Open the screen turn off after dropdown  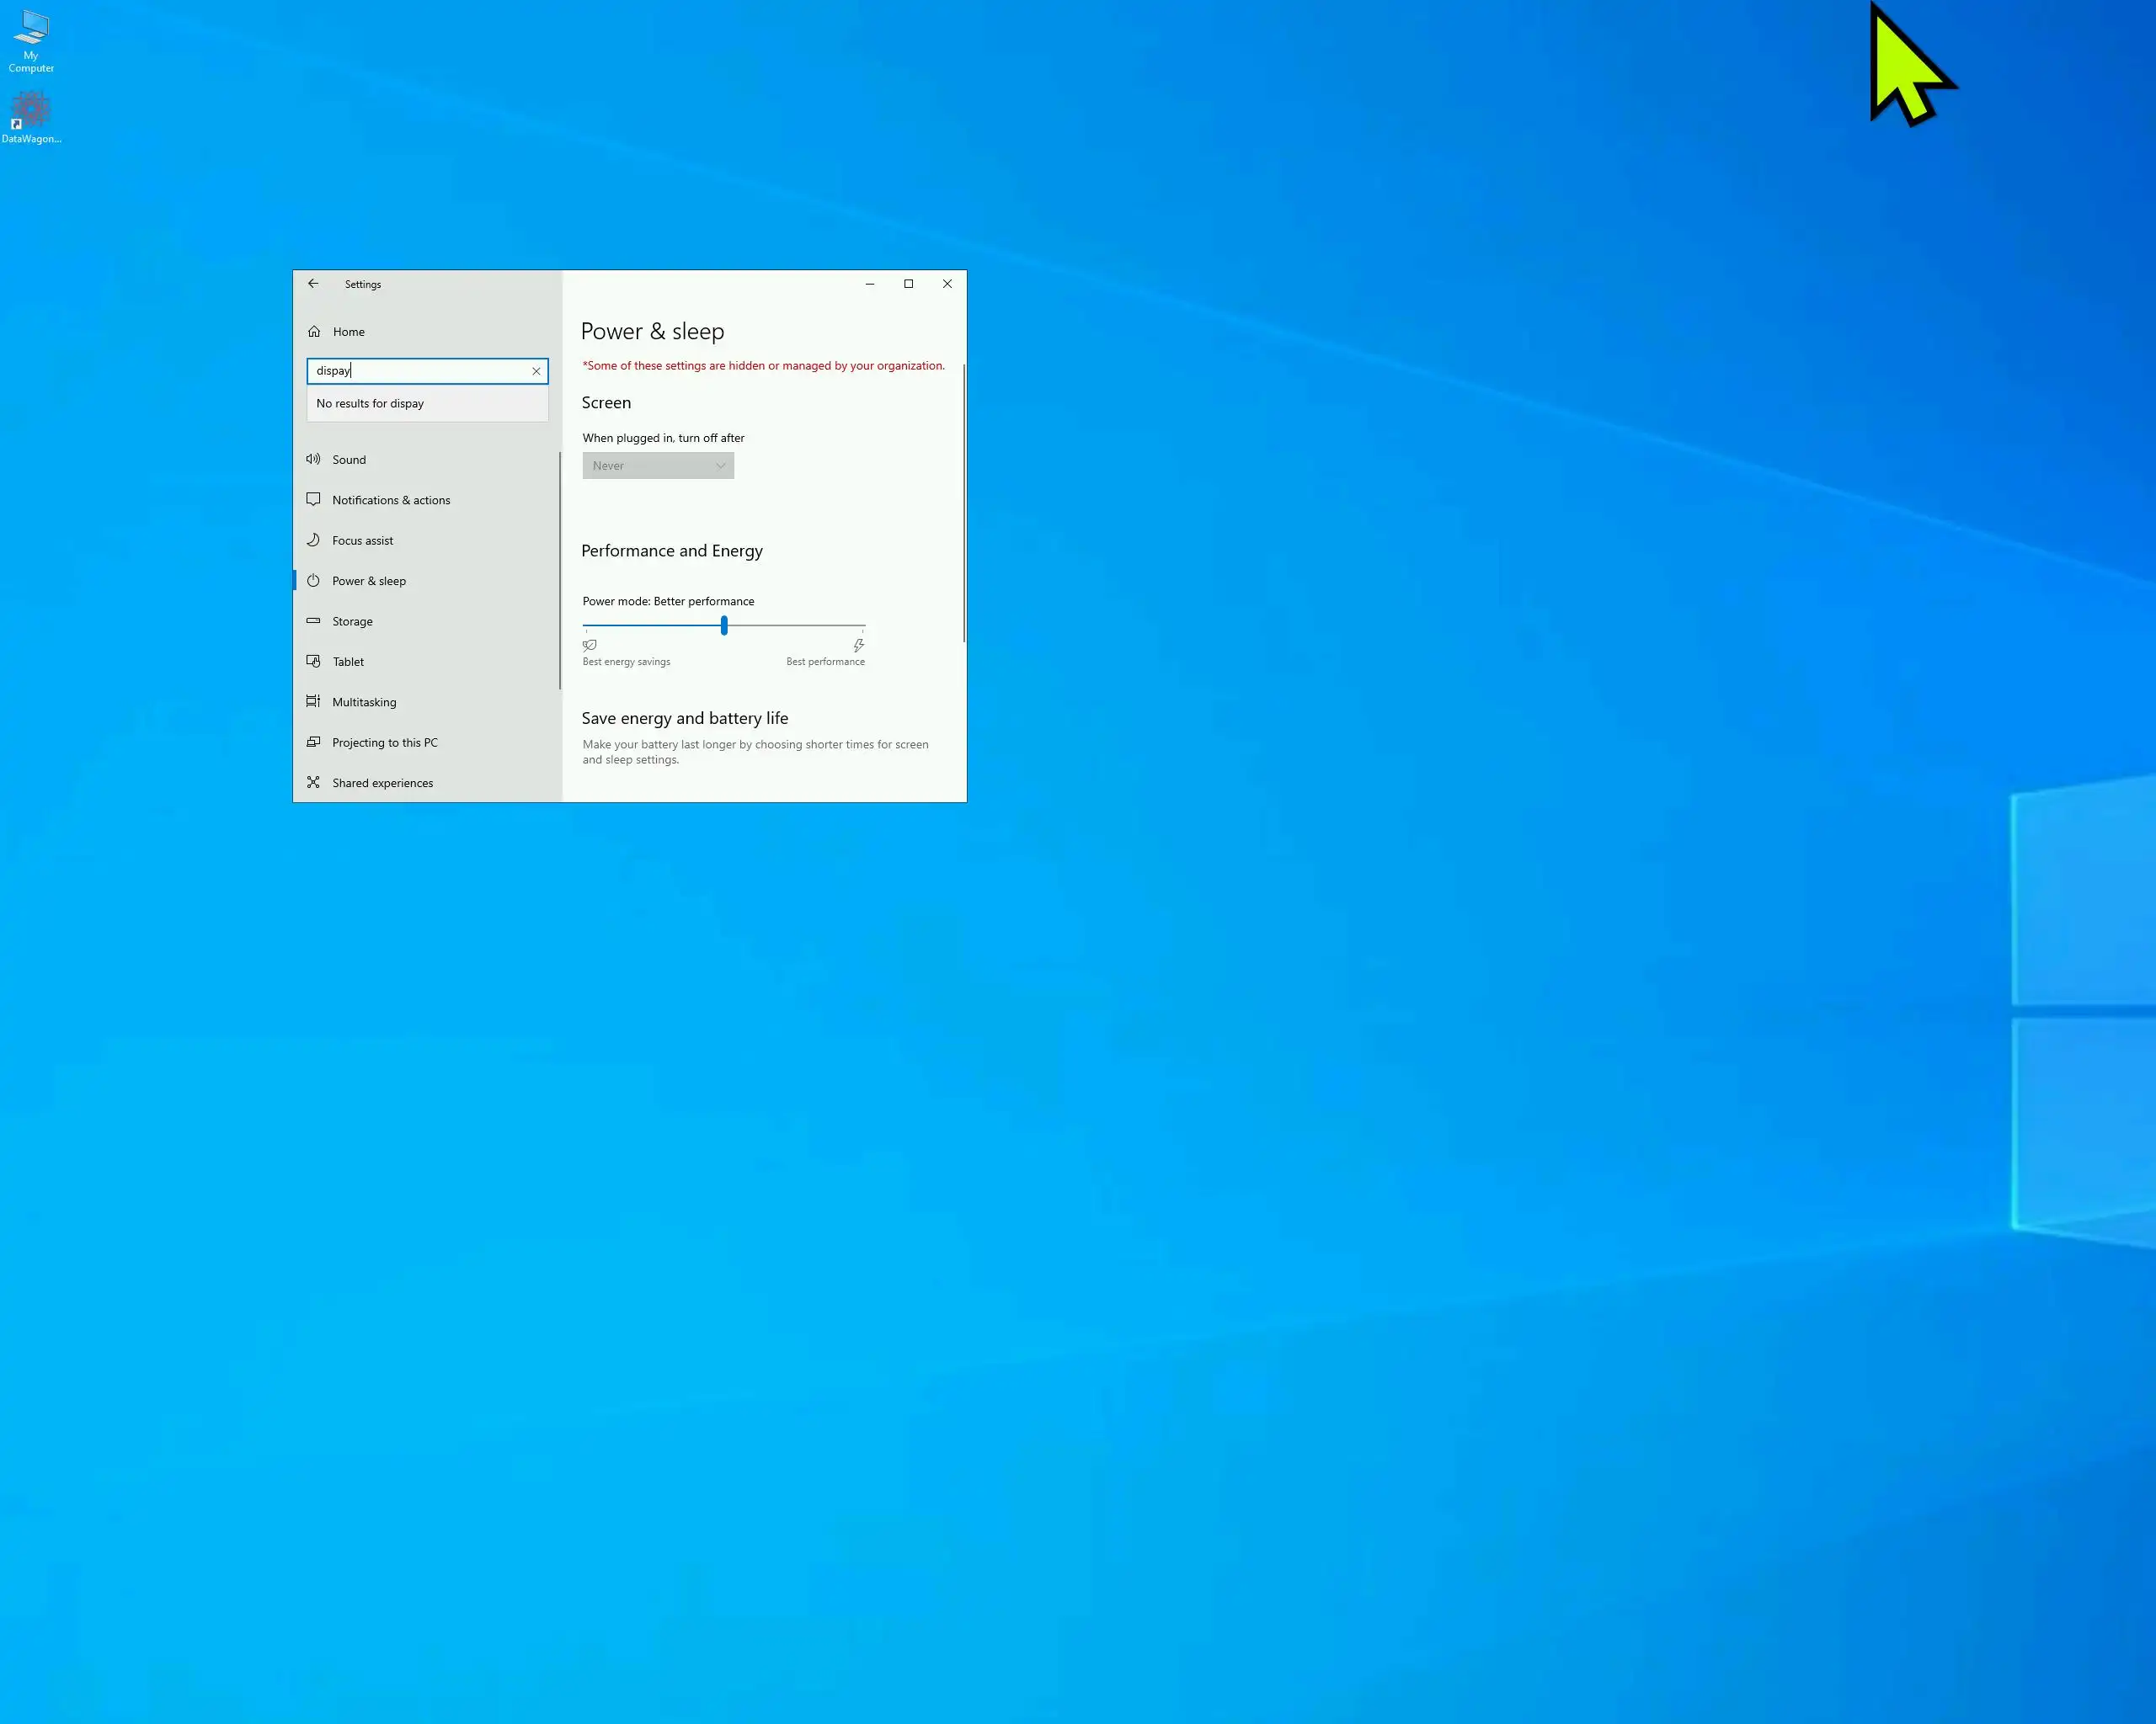click(x=658, y=466)
